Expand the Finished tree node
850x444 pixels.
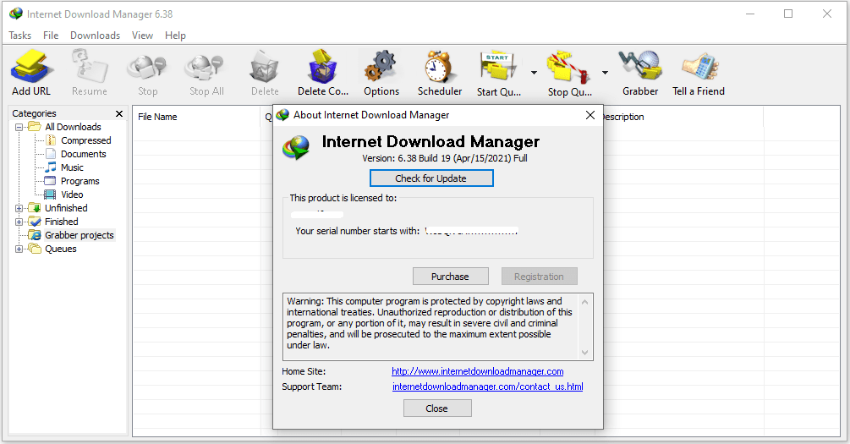19,222
